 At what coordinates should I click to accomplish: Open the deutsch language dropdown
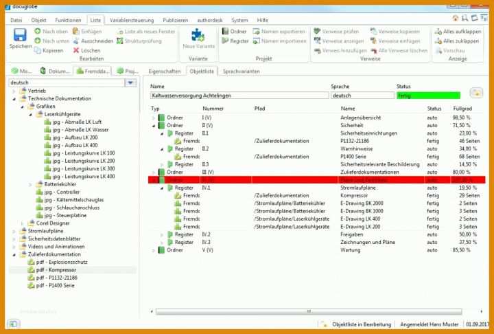(130, 82)
